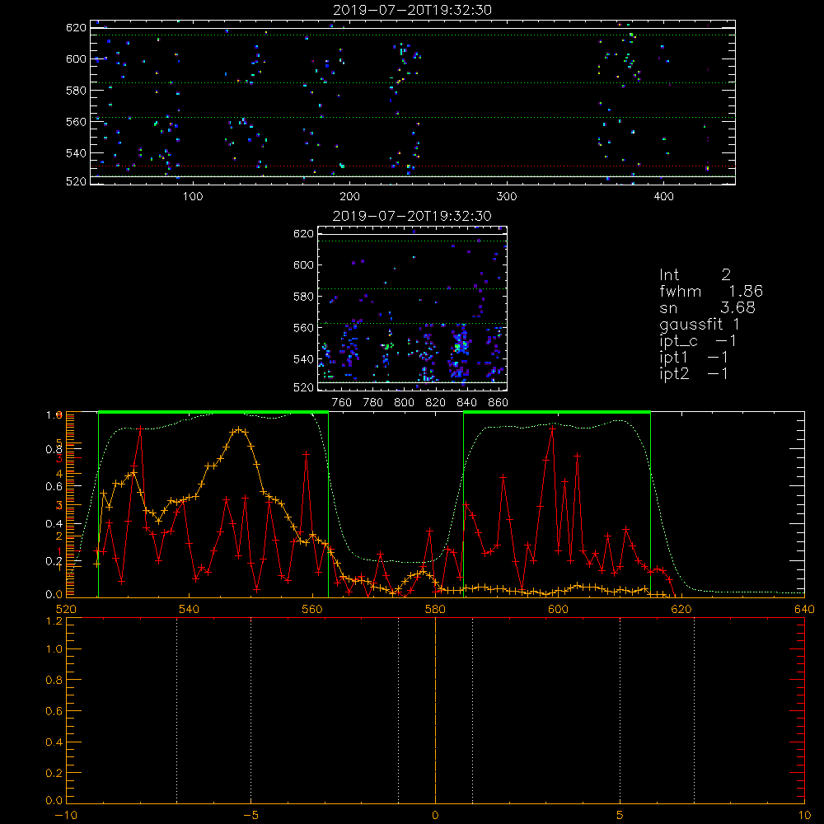Image resolution: width=824 pixels, height=824 pixels.
Task: Click y-axis label 0.6 of bottom plot
Action: point(54,711)
